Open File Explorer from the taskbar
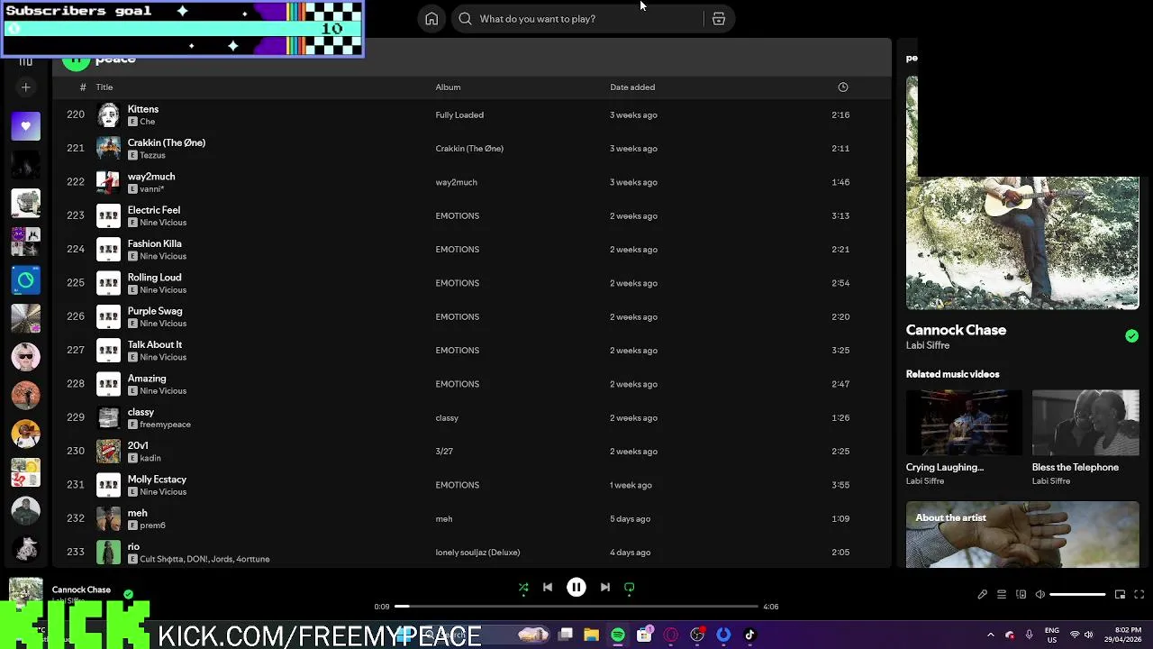The image size is (1153, 649). click(592, 635)
